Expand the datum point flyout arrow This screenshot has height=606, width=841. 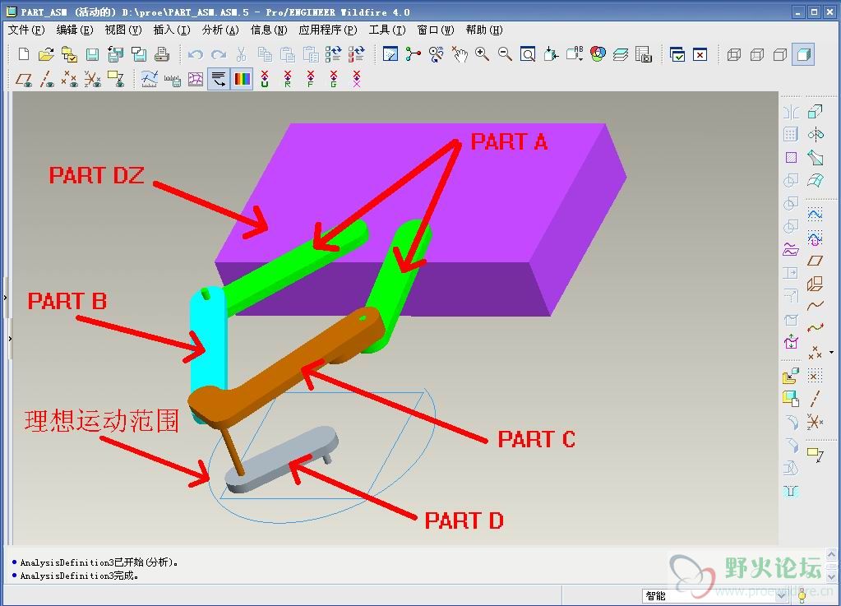tap(831, 353)
